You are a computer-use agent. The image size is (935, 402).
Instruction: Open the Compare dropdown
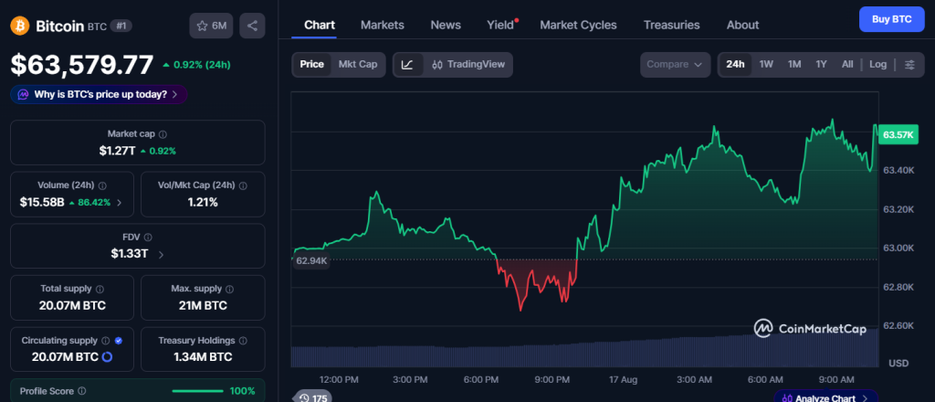[x=675, y=65]
